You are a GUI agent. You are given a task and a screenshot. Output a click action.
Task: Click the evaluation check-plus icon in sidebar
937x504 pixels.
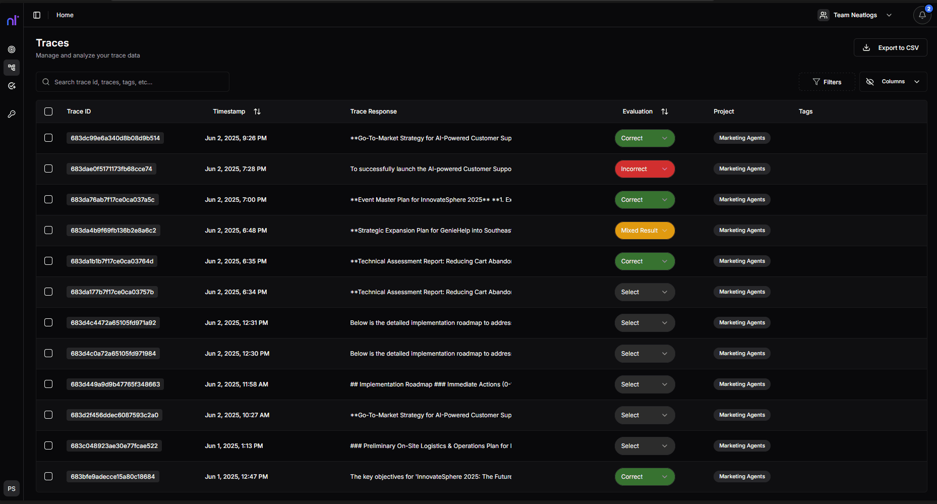12,86
